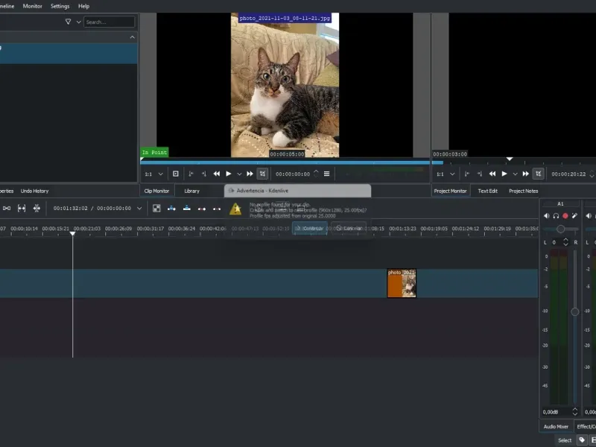Play timeline in project monitor

click(x=504, y=174)
